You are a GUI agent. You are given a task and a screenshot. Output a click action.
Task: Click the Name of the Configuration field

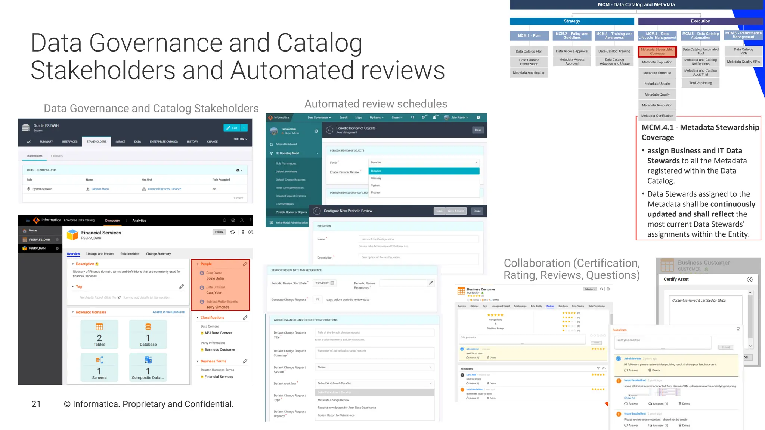(418, 239)
